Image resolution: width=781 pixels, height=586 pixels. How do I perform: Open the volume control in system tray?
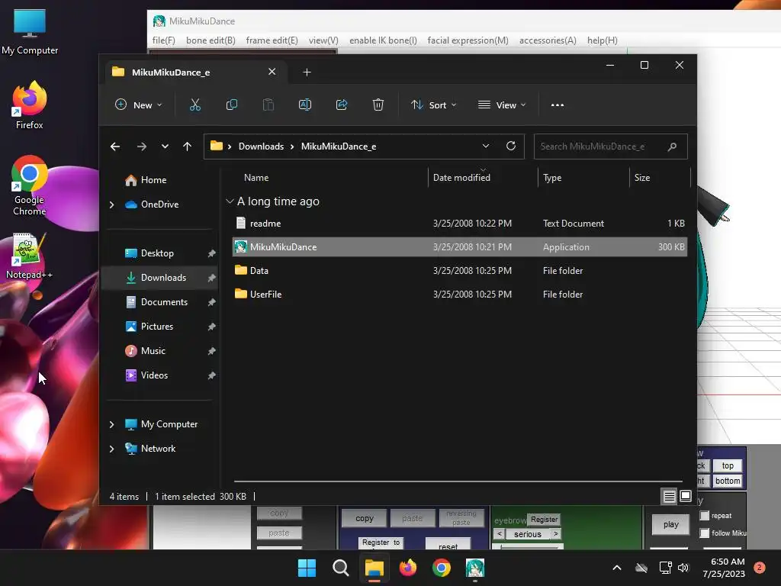coord(683,568)
